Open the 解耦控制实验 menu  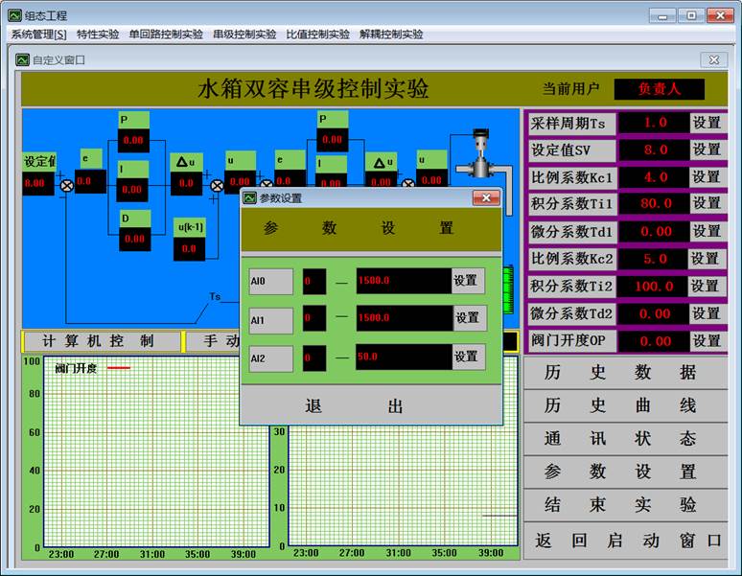[x=391, y=35]
